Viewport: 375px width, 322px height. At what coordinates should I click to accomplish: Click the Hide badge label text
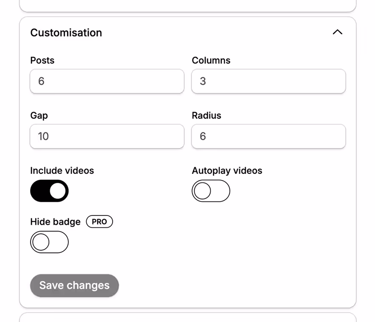[x=55, y=221]
